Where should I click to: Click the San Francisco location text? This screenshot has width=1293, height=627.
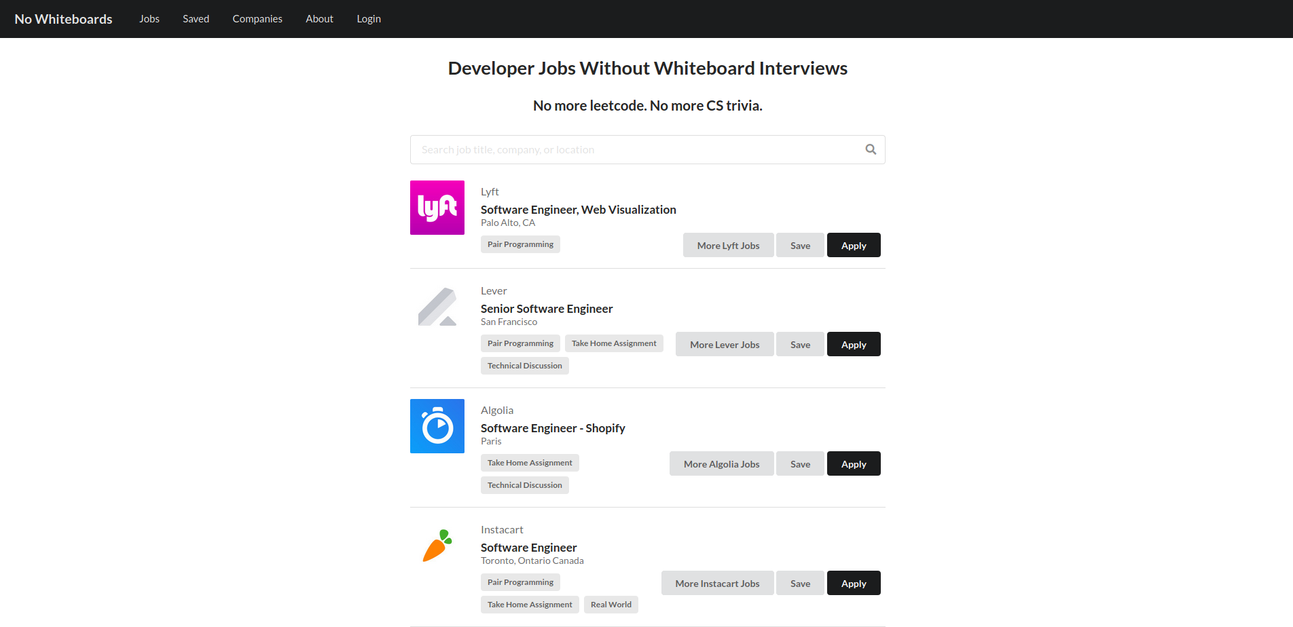tap(509, 322)
